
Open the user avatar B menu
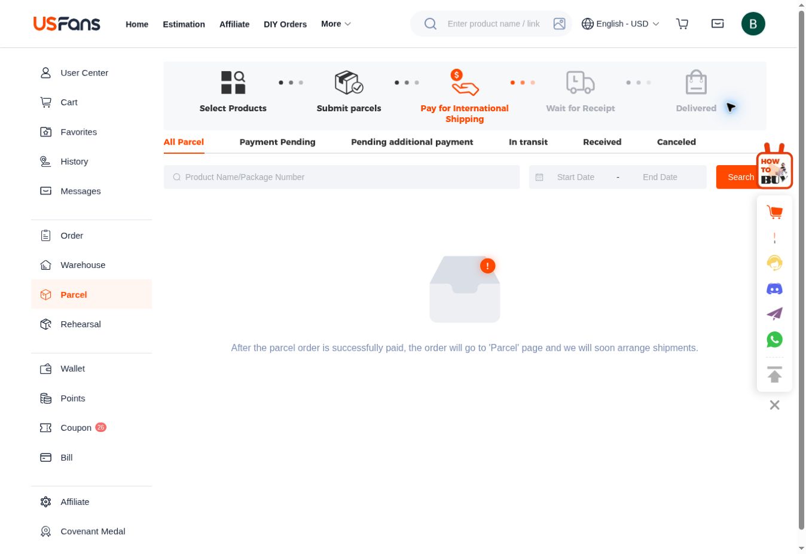point(753,24)
